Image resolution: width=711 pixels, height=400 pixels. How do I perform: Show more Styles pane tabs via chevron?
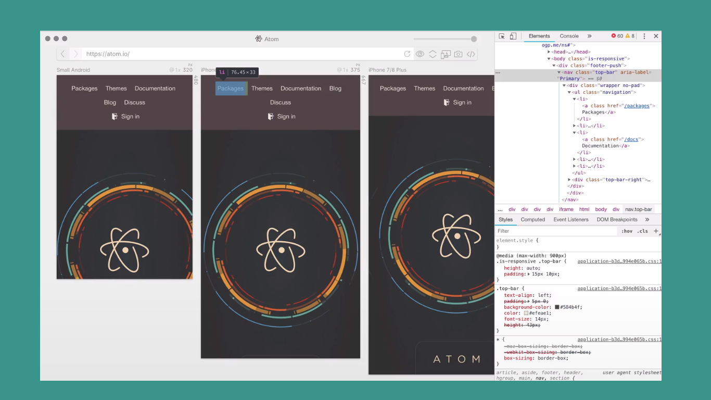(647, 220)
